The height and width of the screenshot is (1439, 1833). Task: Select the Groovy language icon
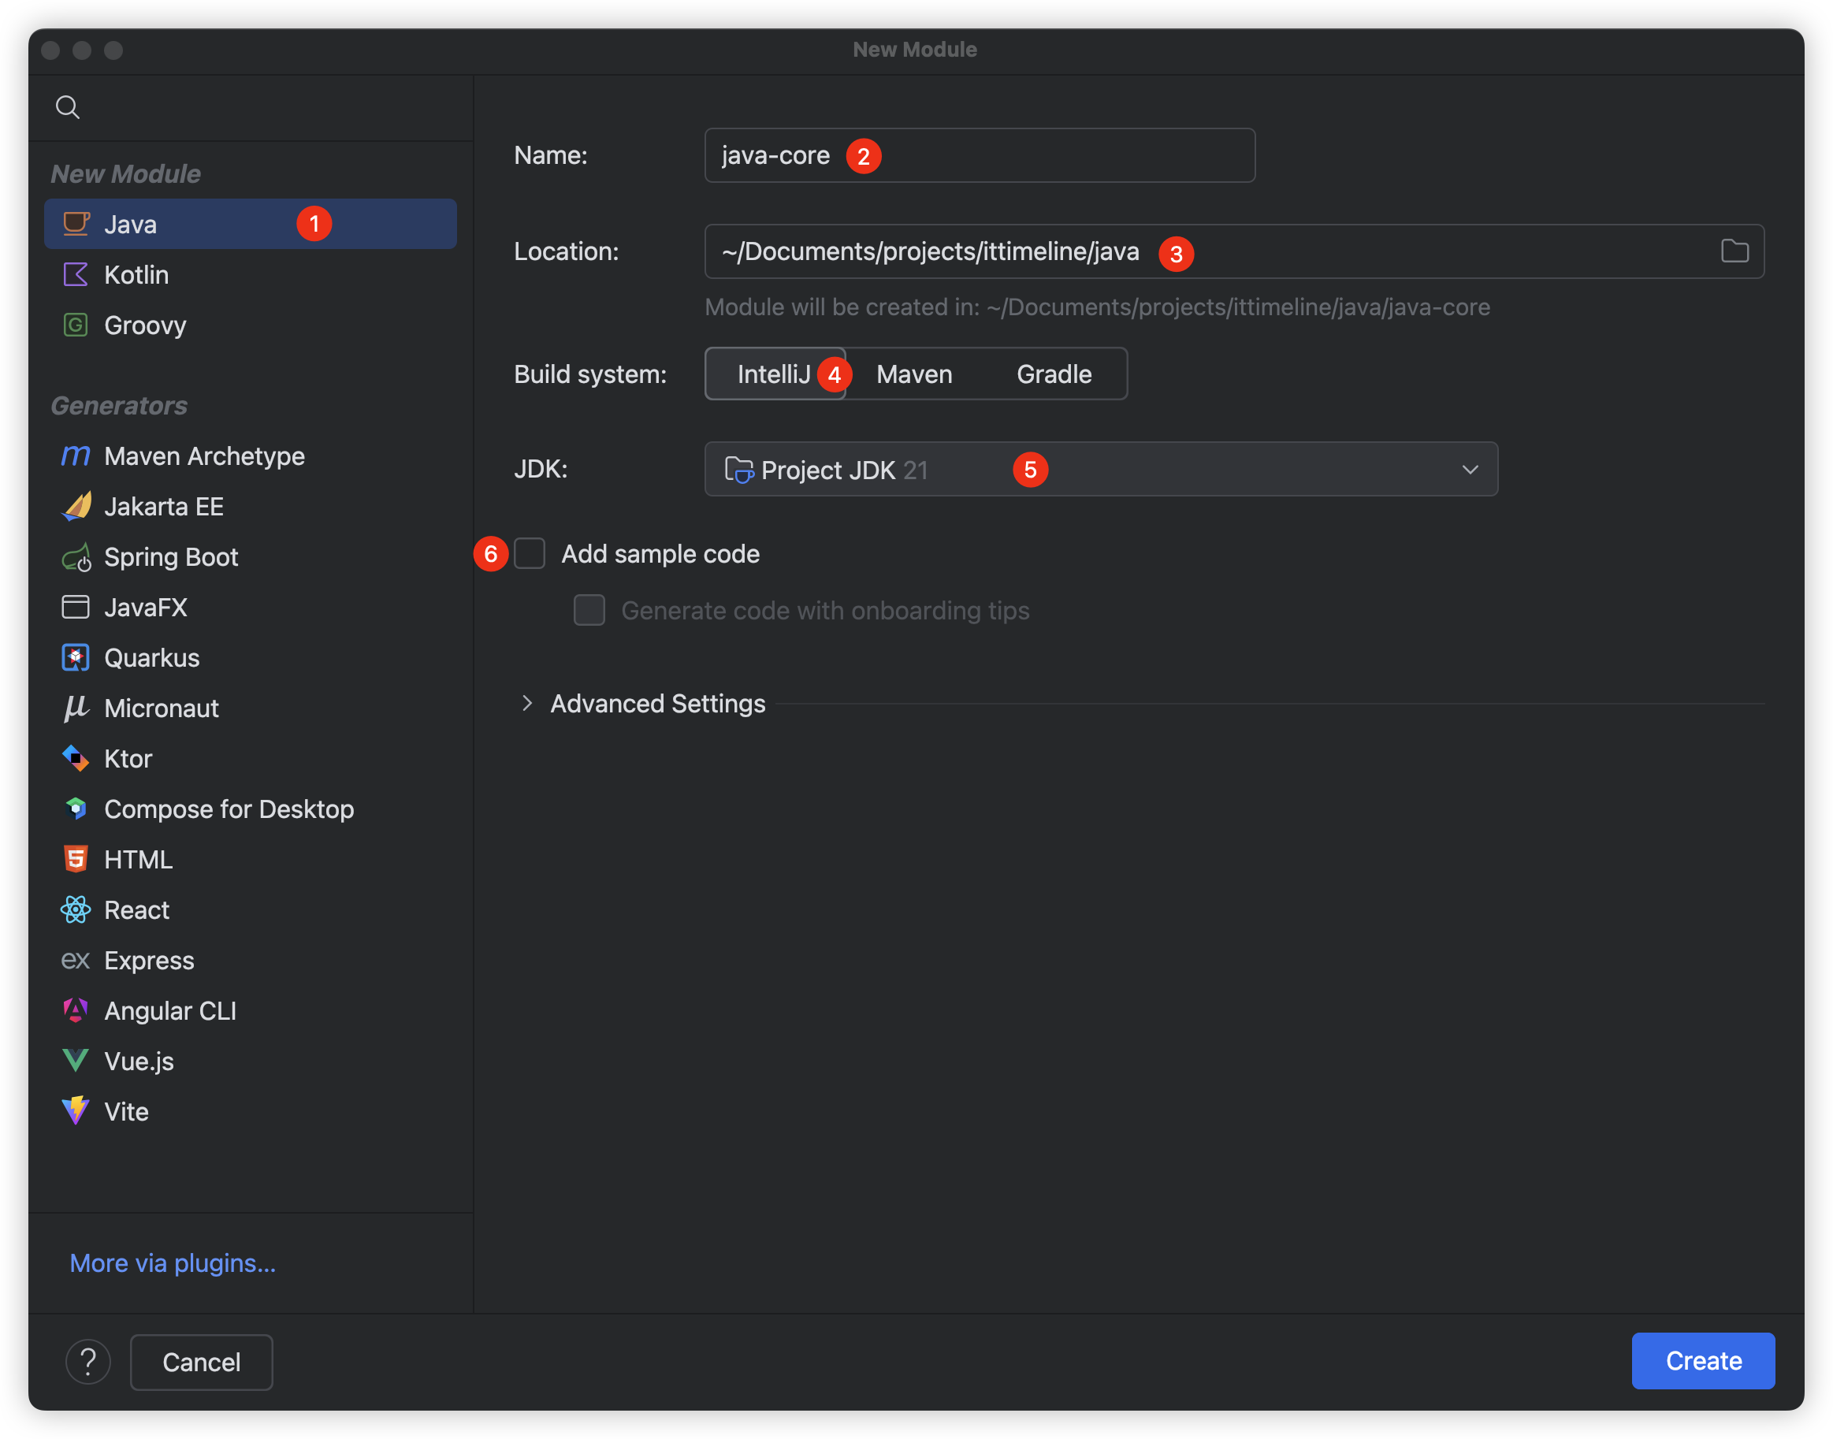coord(76,325)
